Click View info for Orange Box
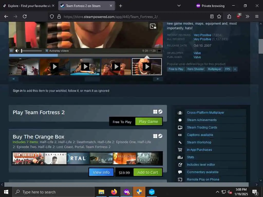Screen dimensions: 263x197 [101, 172]
